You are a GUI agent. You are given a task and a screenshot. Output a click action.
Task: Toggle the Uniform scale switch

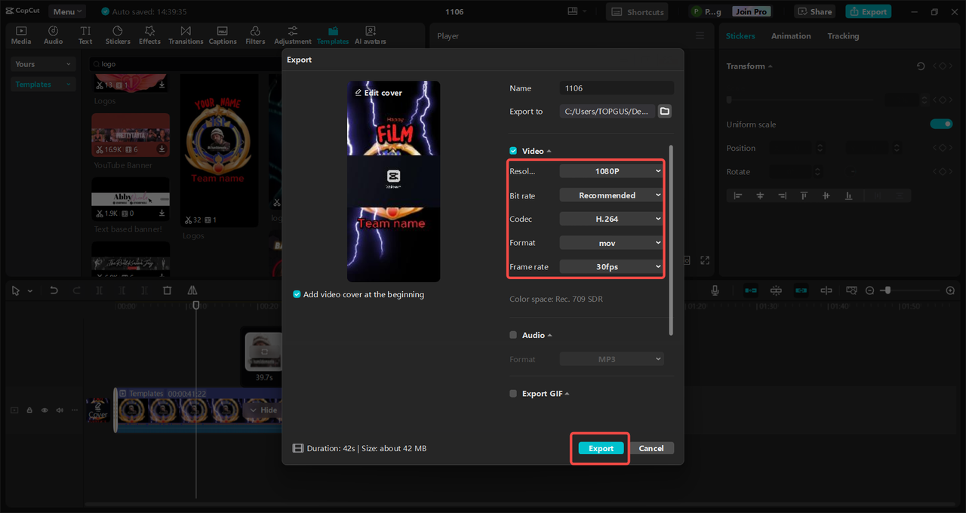tap(941, 124)
